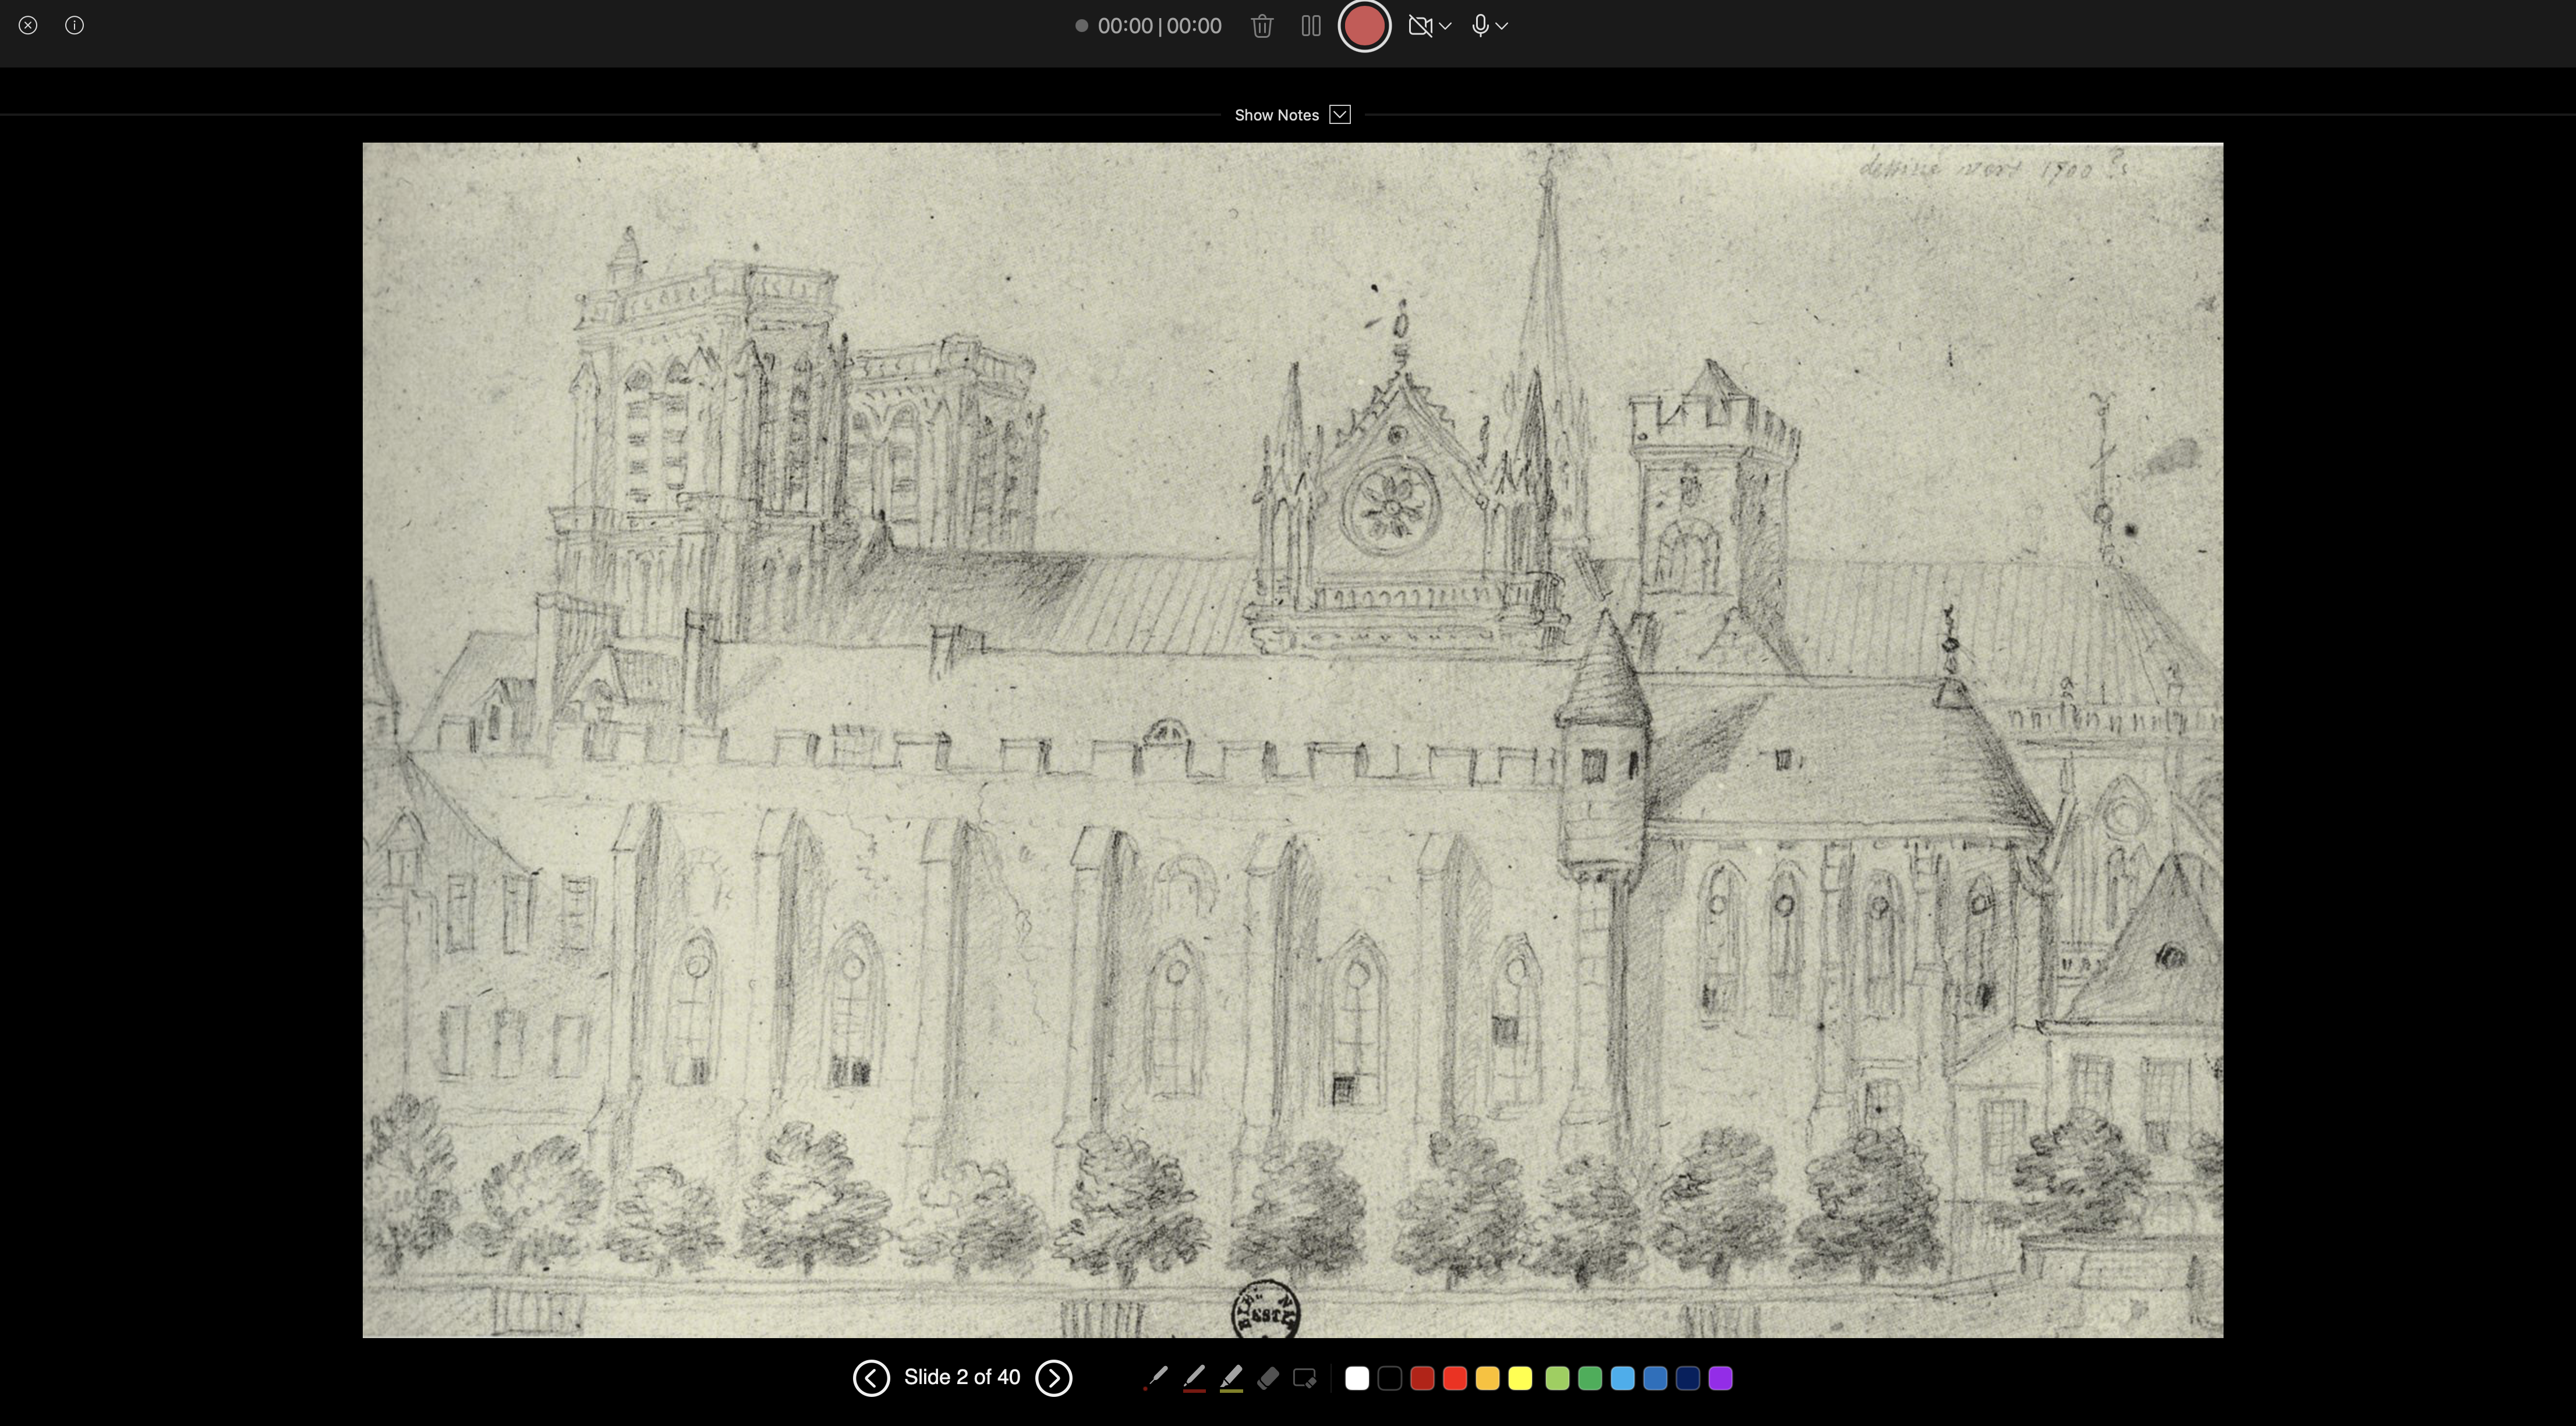The width and height of the screenshot is (2576, 1426).
Task: Open the microphone options dropdown arrow
Action: (x=1502, y=26)
